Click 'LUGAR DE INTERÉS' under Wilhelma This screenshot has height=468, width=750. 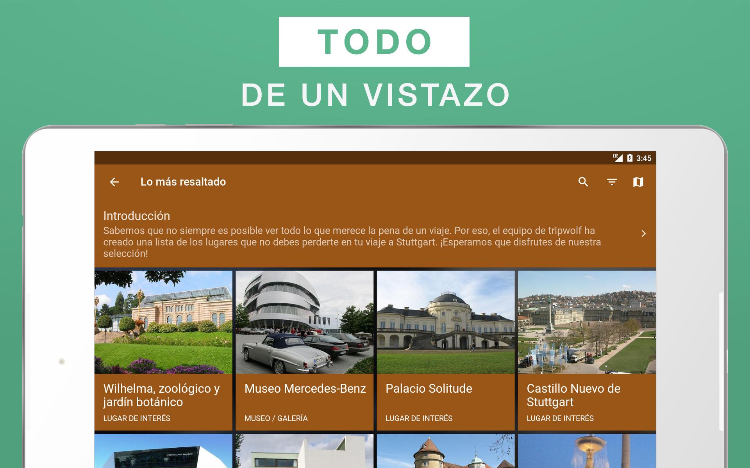(137, 418)
